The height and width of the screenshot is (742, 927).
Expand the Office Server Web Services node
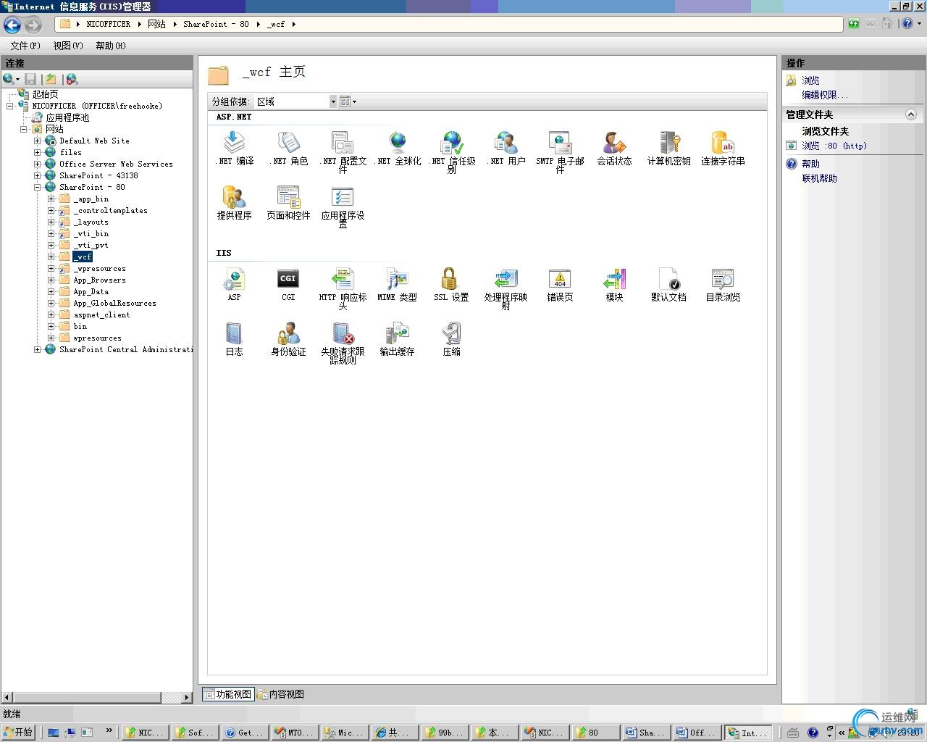click(37, 164)
